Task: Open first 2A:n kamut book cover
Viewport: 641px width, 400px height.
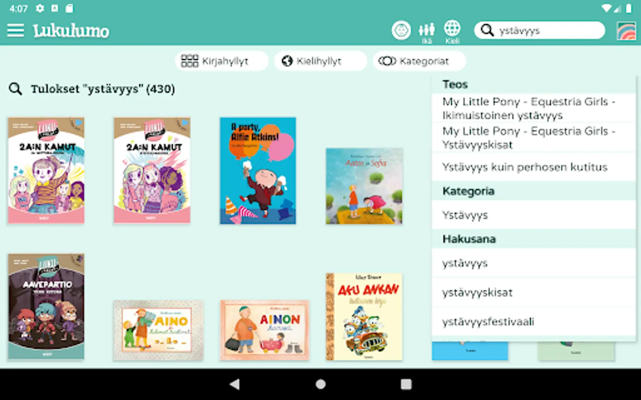Action: pos(46,170)
